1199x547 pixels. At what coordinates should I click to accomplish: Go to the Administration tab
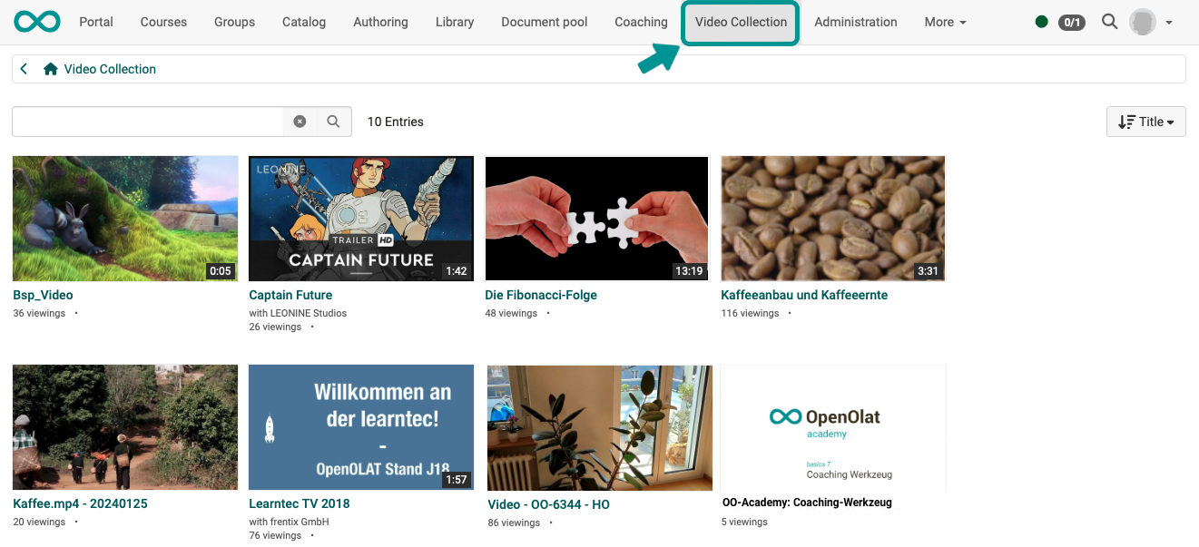855,22
